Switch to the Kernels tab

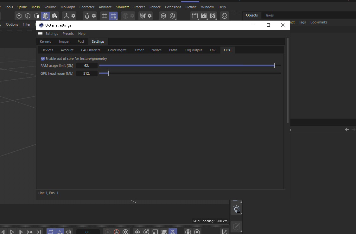pos(45,41)
